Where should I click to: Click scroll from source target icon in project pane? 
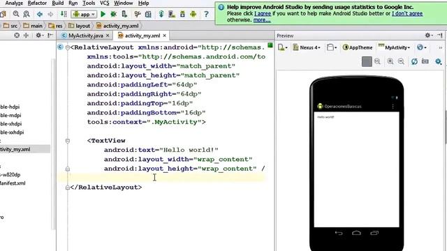coord(17,36)
